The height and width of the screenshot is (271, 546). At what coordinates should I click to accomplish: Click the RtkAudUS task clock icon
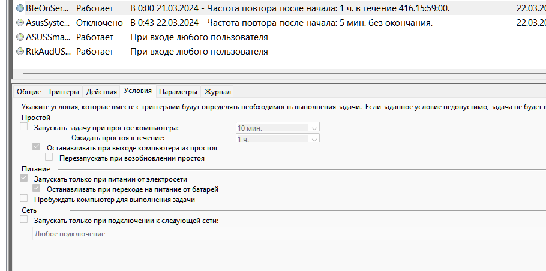(20, 52)
